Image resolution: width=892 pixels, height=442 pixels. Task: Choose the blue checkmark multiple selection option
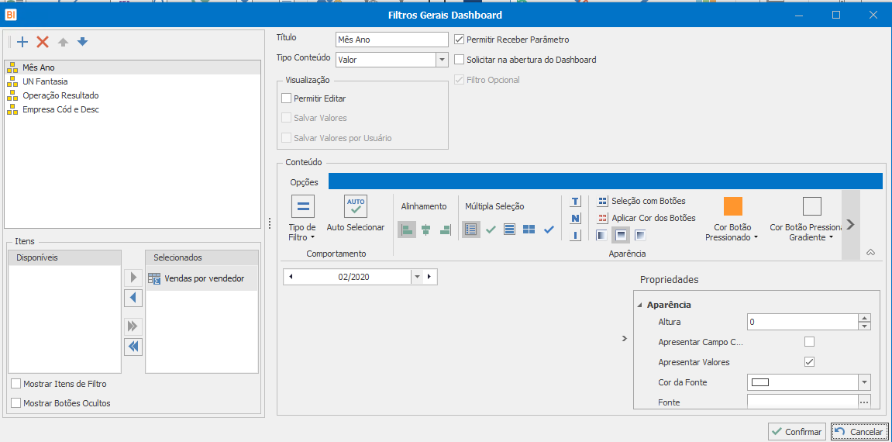point(549,230)
